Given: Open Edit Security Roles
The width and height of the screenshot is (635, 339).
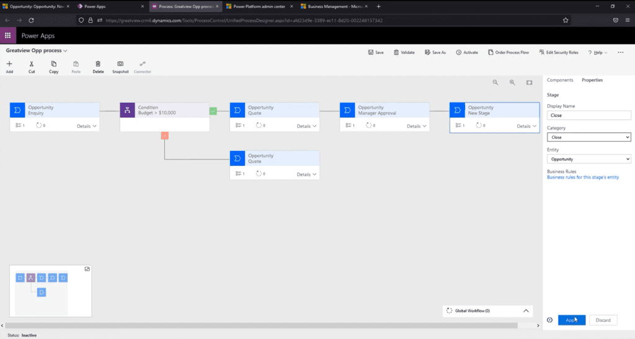Looking at the screenshot, I should coord(559,53).
